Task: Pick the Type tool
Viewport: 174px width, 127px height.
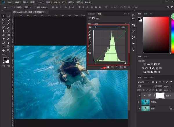Action: click(8, 42)
